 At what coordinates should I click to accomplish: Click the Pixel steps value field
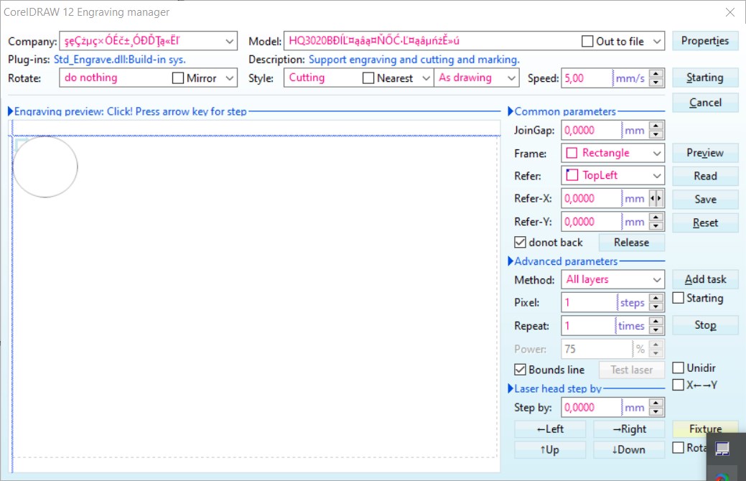pyautogui.click(x=589, y=302)
